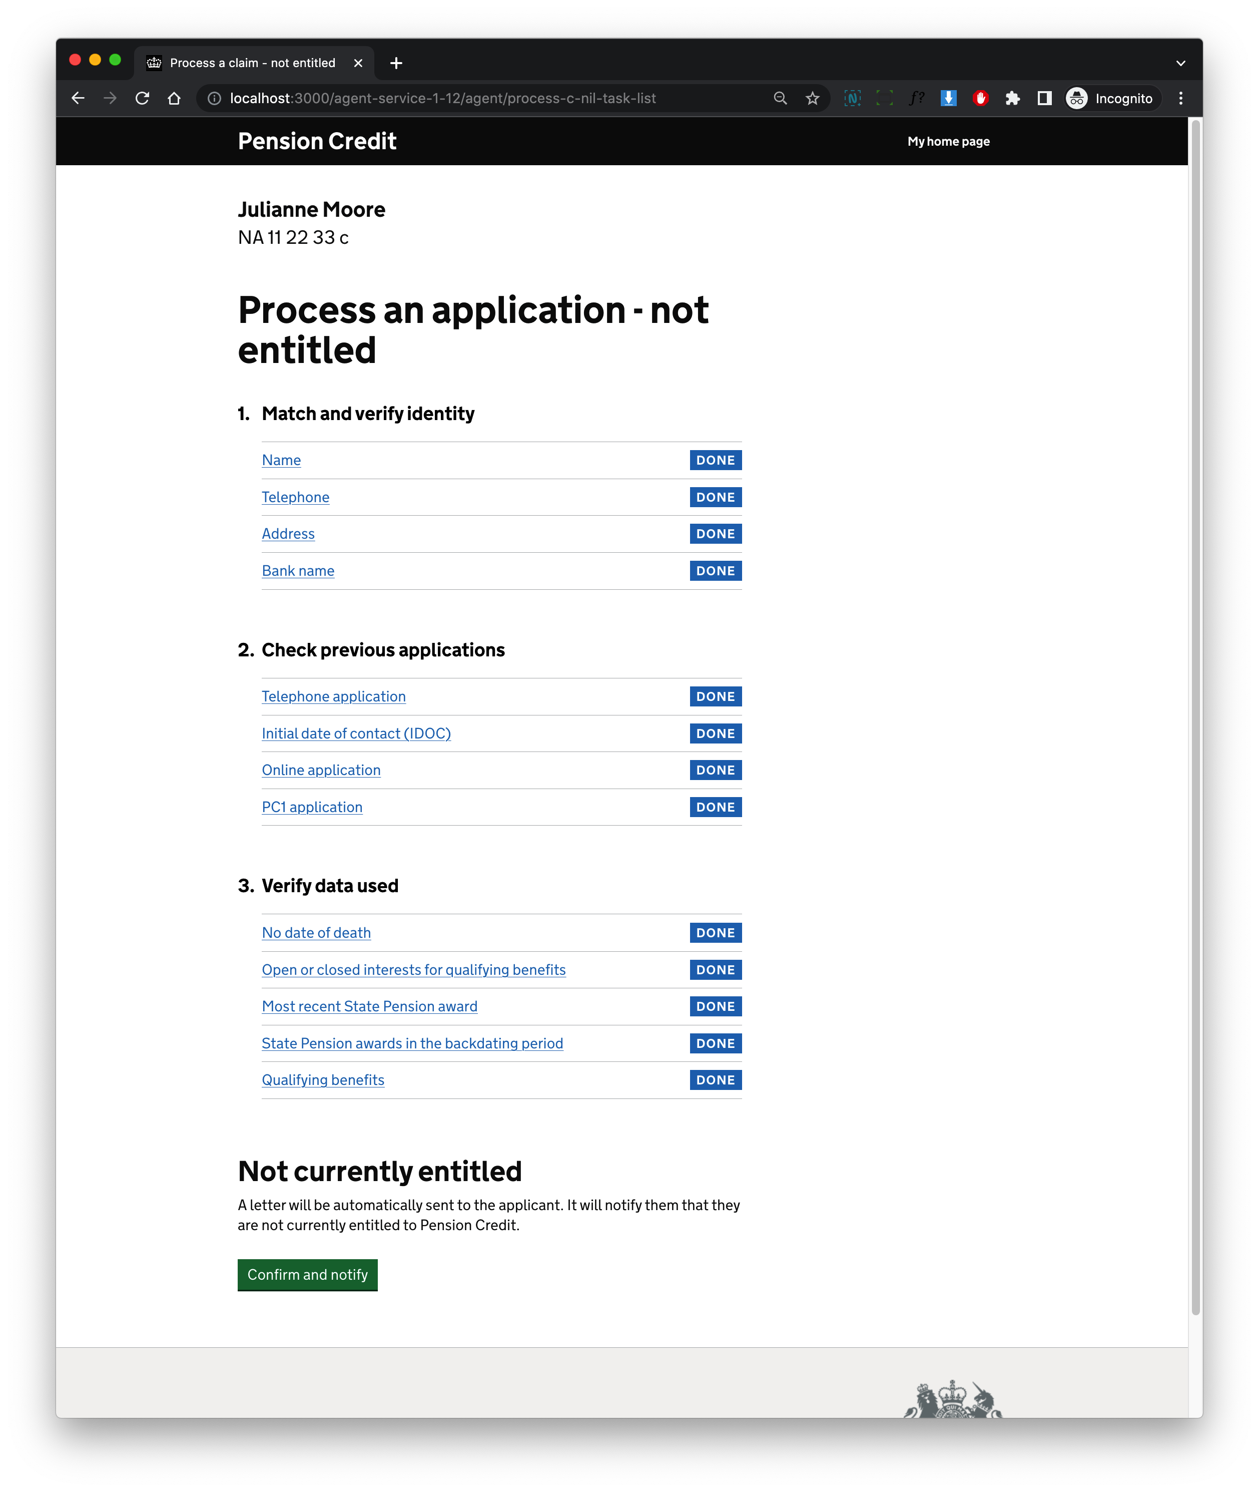
Task: Open a new tab with the plus button
Action: [x=396, y=63]
